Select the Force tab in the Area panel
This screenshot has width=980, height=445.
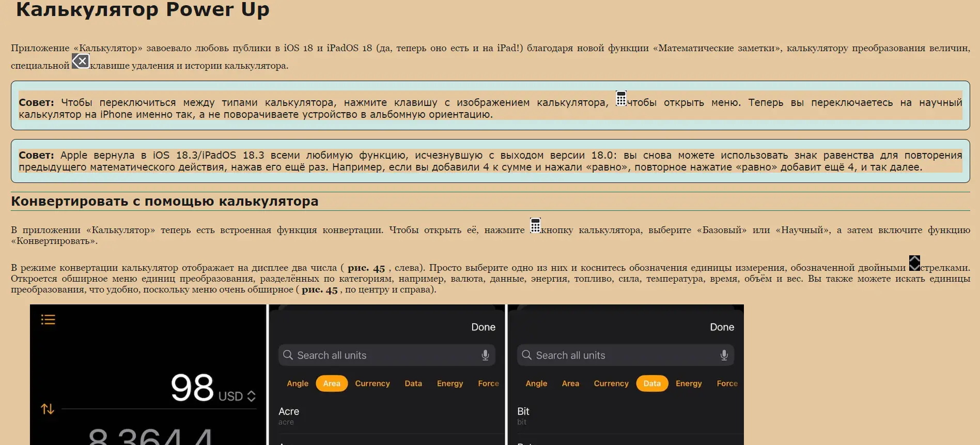coord(488,383)
